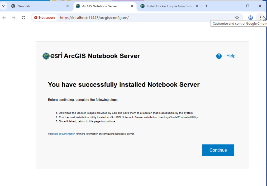
Task: Click the 'Before continuing, complete the following steps' text
Action: click(x=83, y=100)
